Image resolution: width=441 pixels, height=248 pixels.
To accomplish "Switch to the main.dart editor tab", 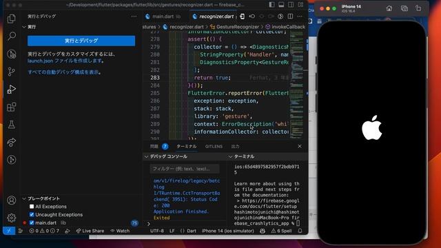I will [x=163, y=17].
